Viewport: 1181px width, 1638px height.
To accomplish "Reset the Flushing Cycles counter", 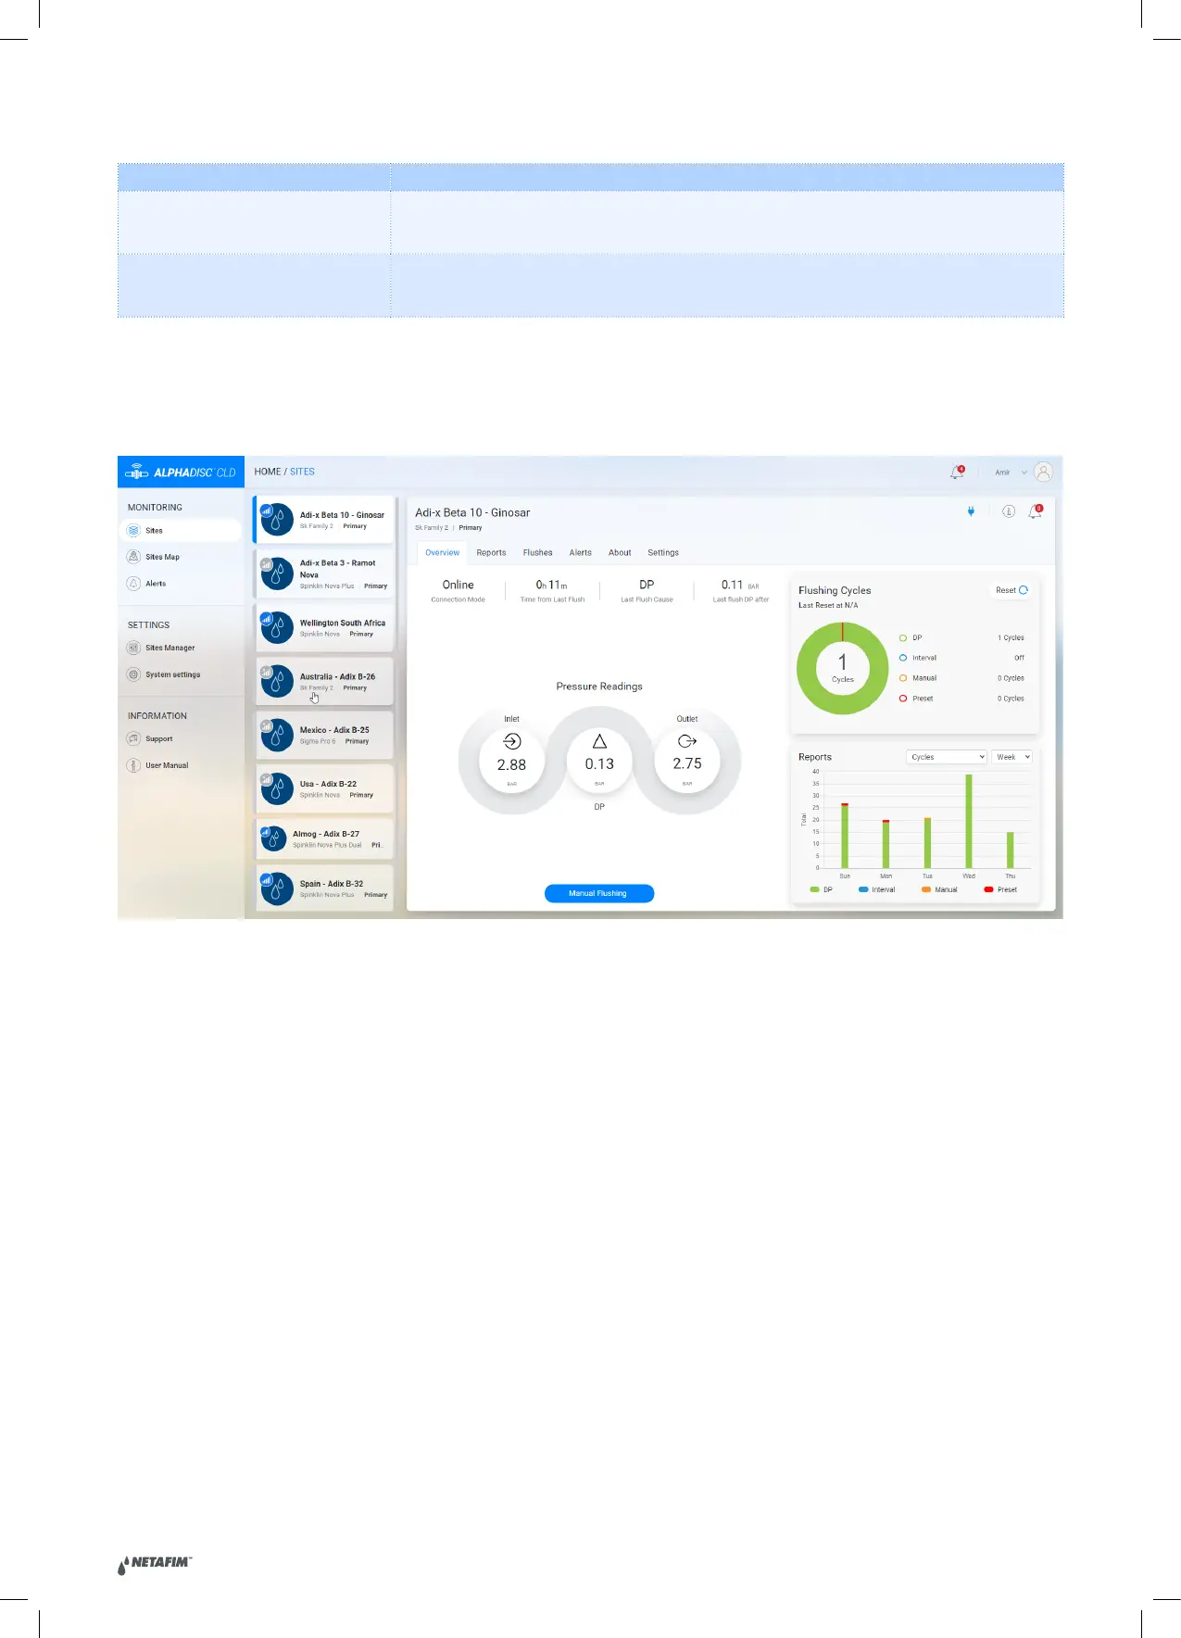I will [x=1011, y=590].
